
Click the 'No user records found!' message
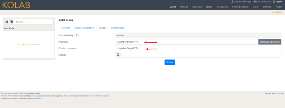pyautogui.click(x=29, y=44)
